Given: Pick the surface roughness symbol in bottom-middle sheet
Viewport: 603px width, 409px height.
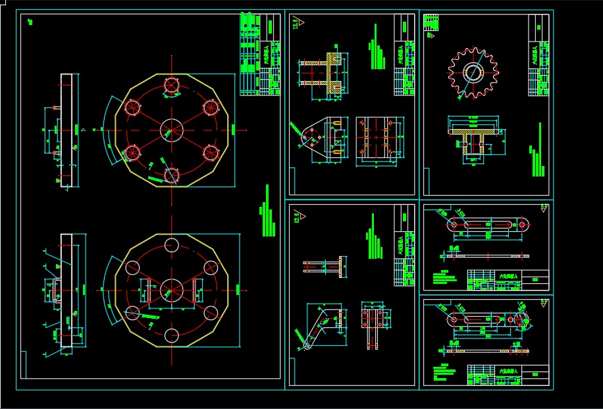Looking at the screenshot, I should [x=299, y=217].
